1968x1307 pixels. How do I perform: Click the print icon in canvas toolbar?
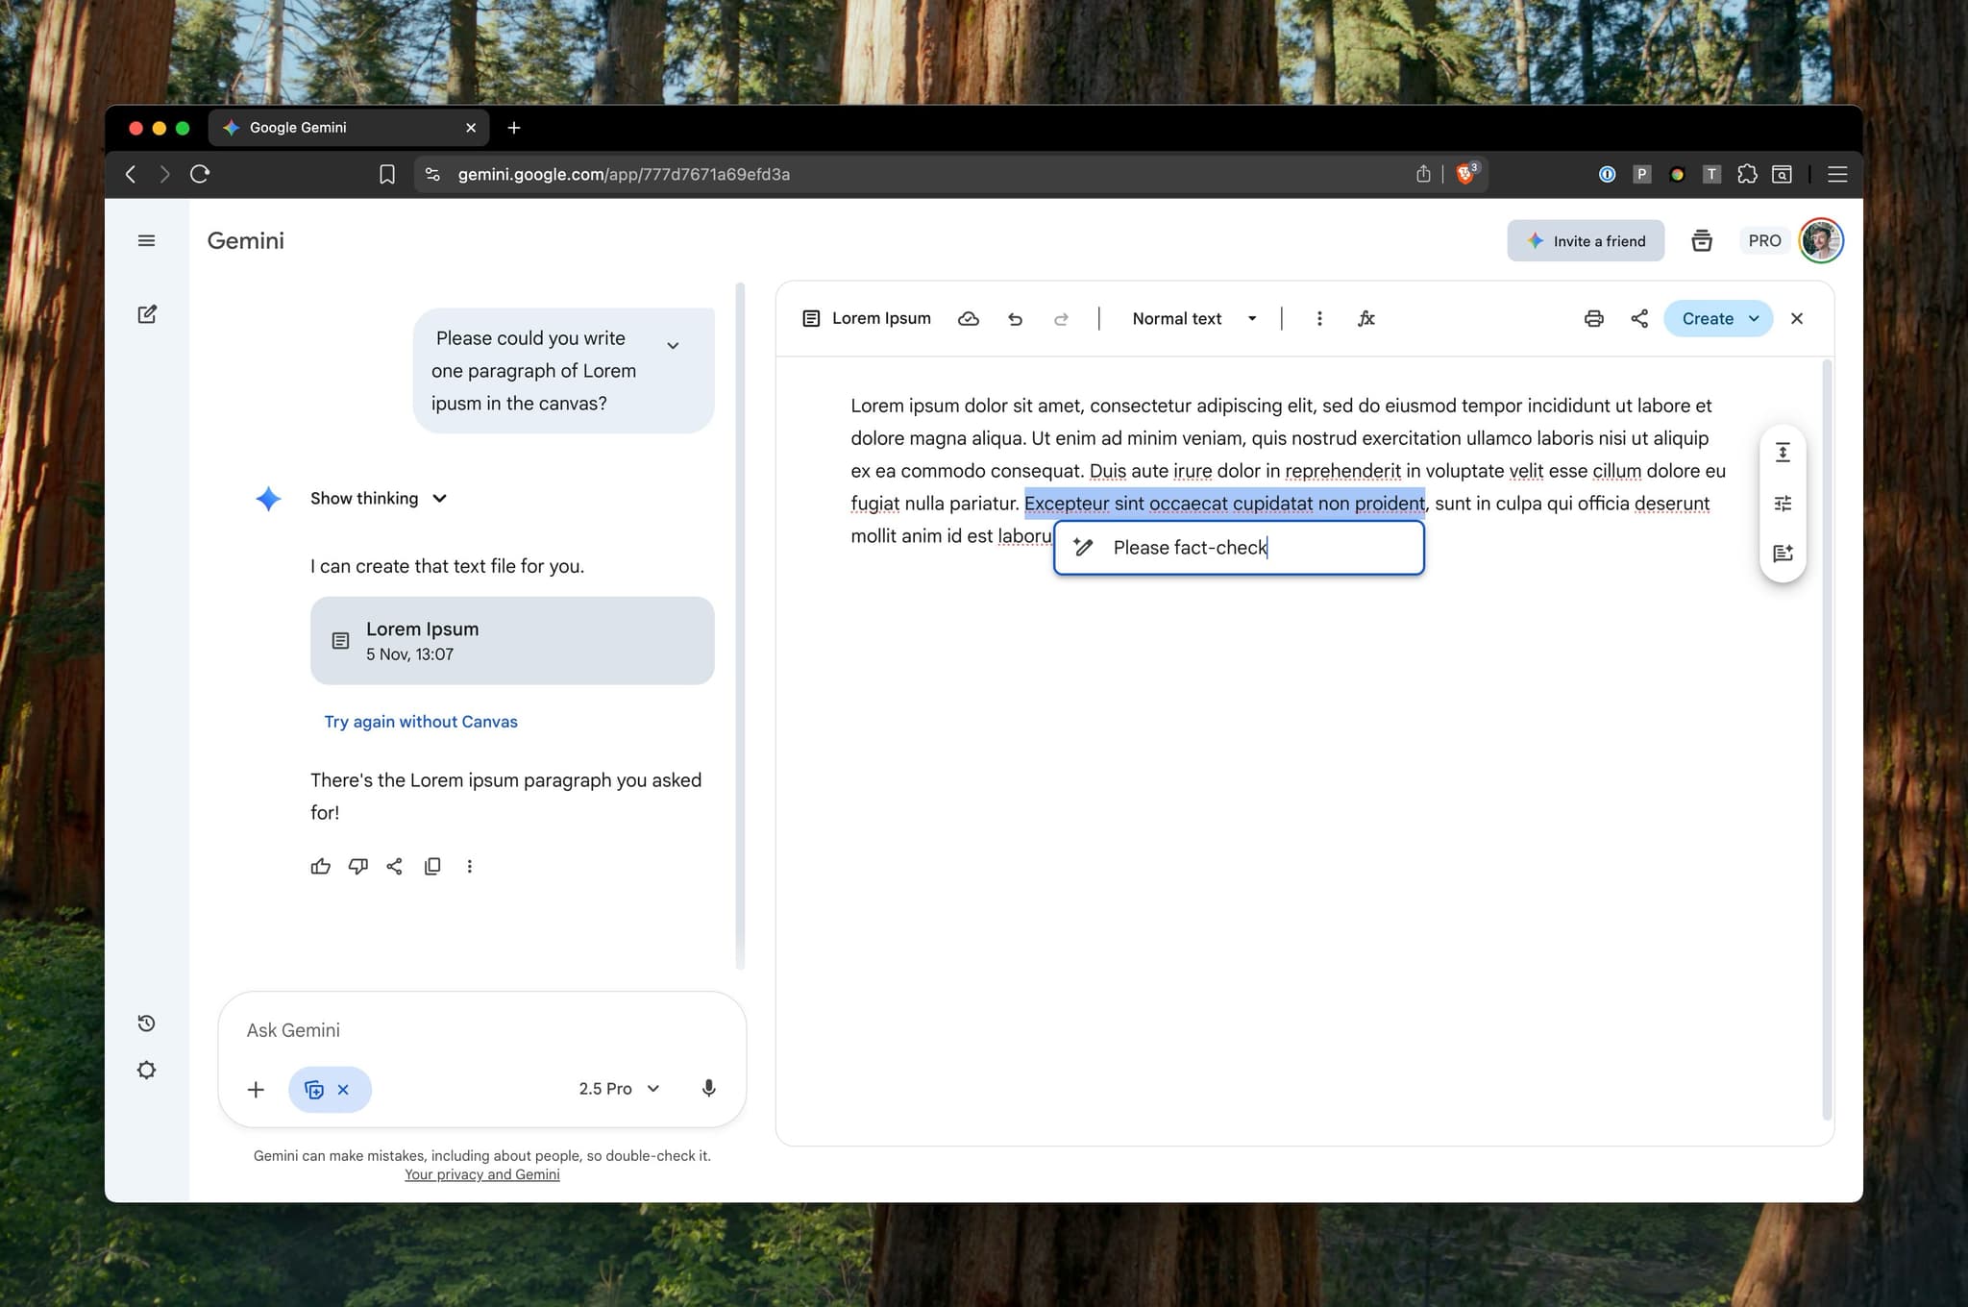pos(1593,319)
